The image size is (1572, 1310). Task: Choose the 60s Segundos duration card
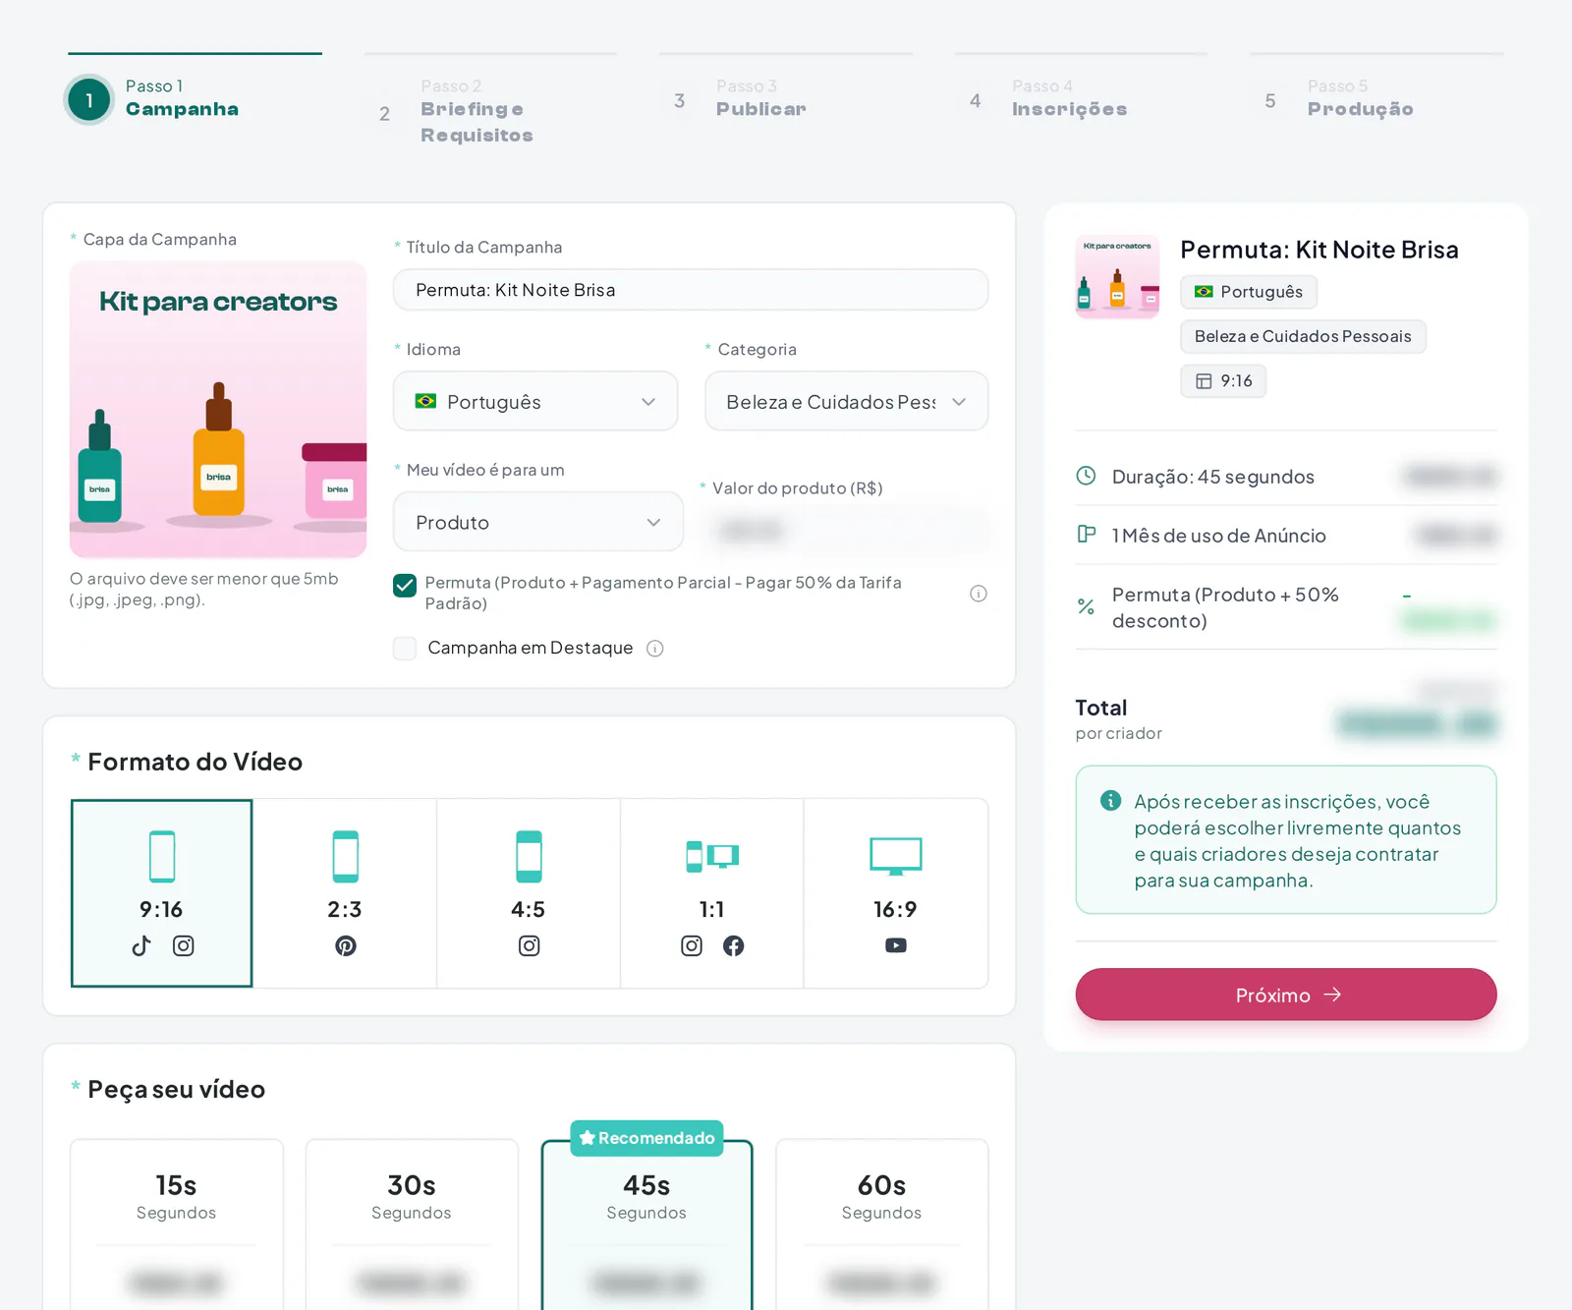click(881, 1225)
